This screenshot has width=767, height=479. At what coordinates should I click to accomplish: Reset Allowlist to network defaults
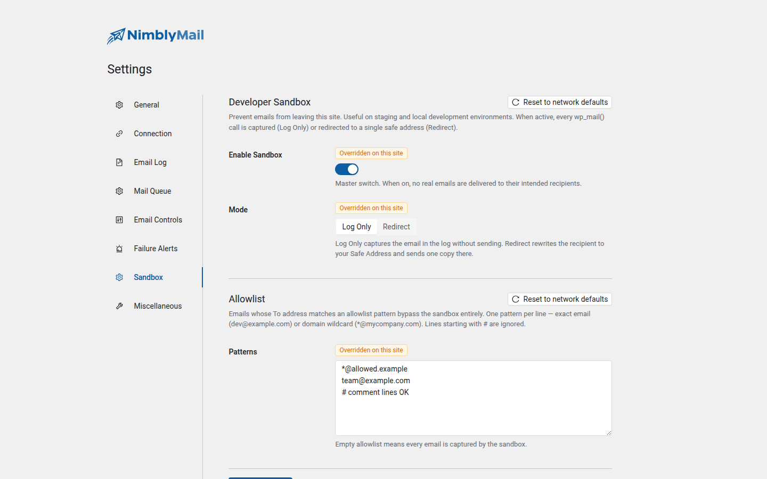pyautogui.click(x=560, y=299)
